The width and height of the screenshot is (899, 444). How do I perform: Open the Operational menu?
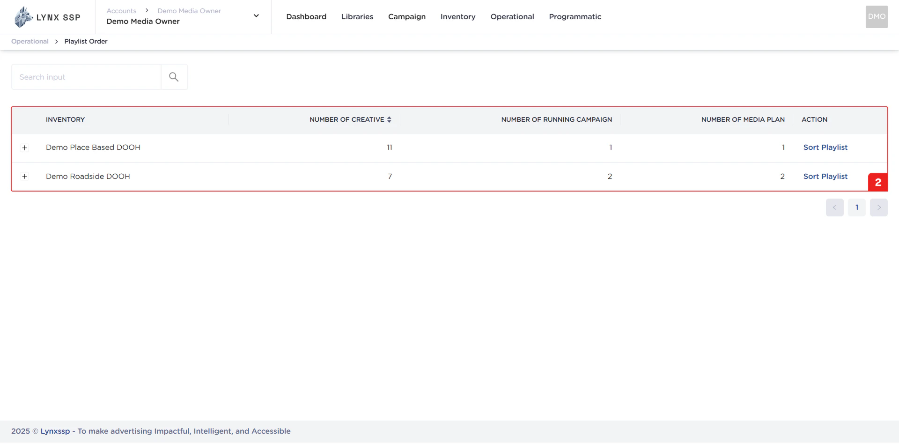512,16
